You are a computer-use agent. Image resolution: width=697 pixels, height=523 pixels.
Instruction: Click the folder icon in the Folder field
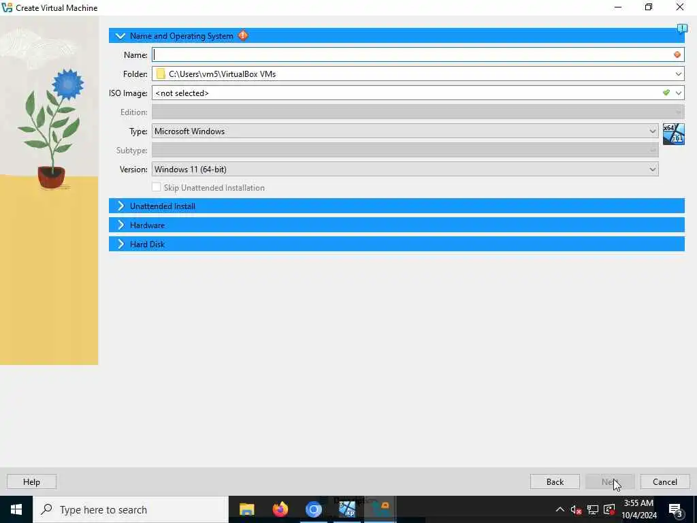161,74
